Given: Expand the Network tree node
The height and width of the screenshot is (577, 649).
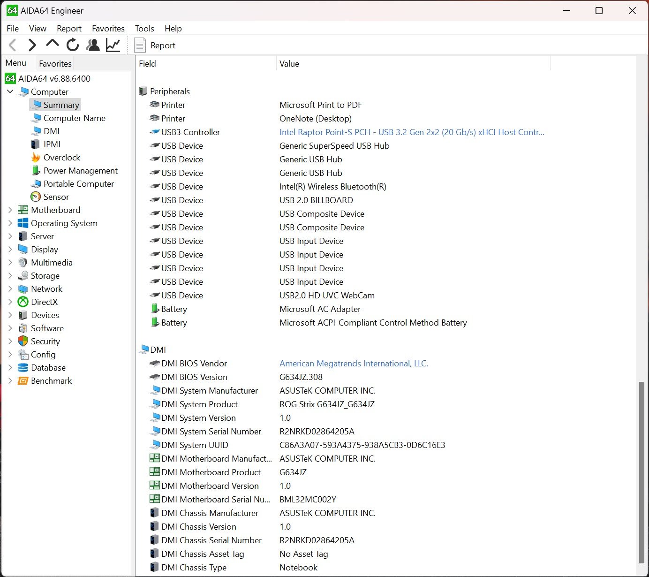Looking at the screenshot, I should pos(10,289).
